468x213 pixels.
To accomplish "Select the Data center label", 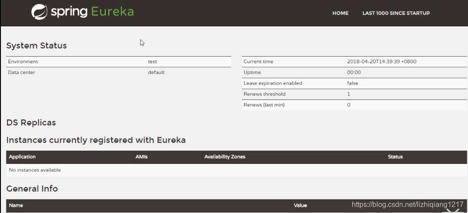I will click(21, 72).
